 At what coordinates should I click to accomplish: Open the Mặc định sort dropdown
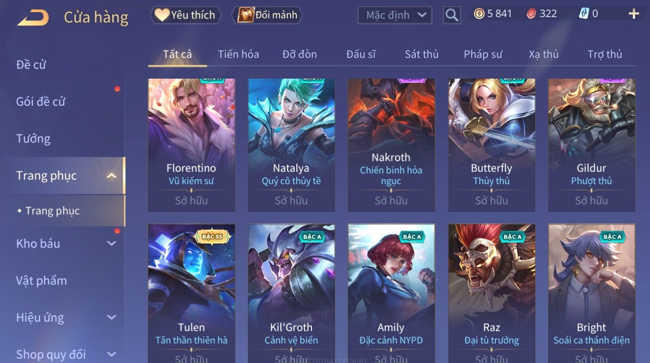pos(395,16)
